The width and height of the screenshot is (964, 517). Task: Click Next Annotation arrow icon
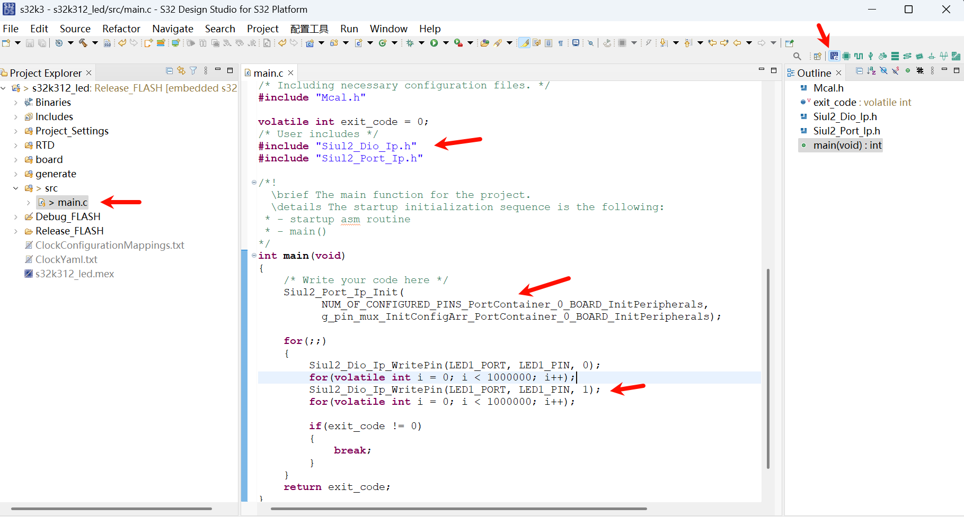pyautogui.click(x=663, y=43)
